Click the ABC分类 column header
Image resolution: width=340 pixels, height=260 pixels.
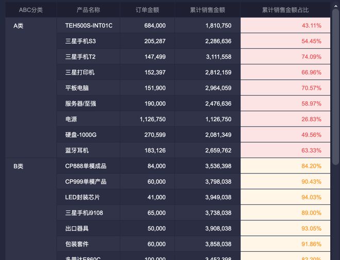click(x=31, y=10)
